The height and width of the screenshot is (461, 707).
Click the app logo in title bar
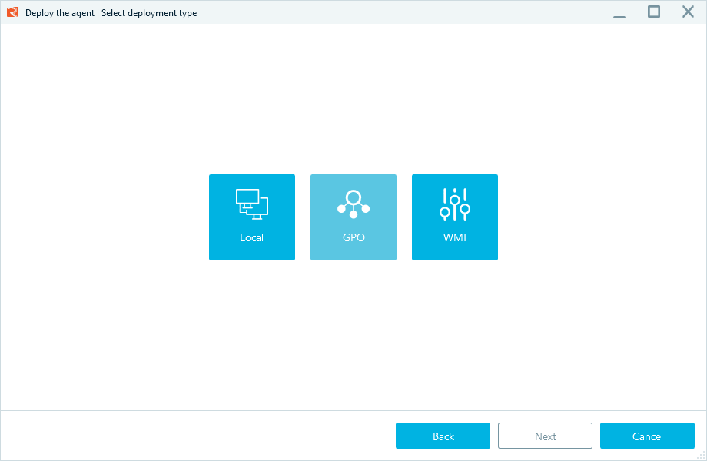[12, 12]
